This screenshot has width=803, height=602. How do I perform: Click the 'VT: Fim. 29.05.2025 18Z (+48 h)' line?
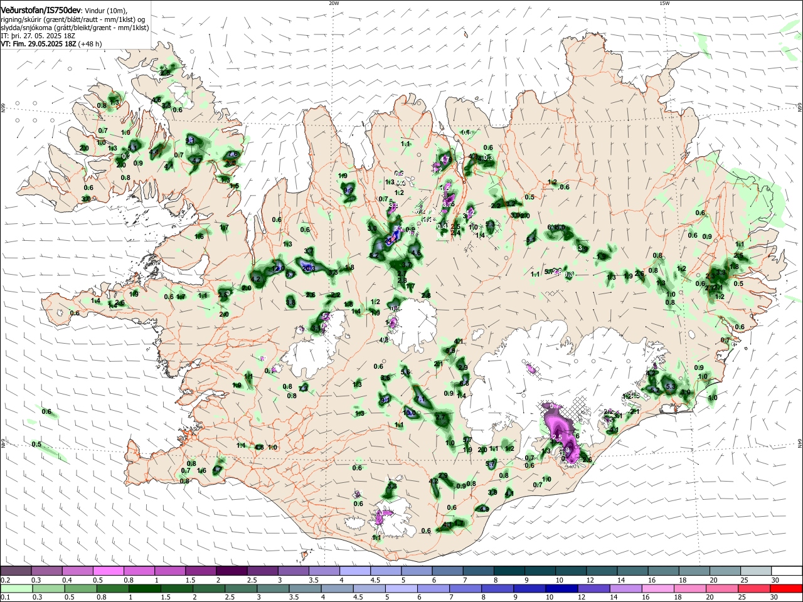pos(51,44)
